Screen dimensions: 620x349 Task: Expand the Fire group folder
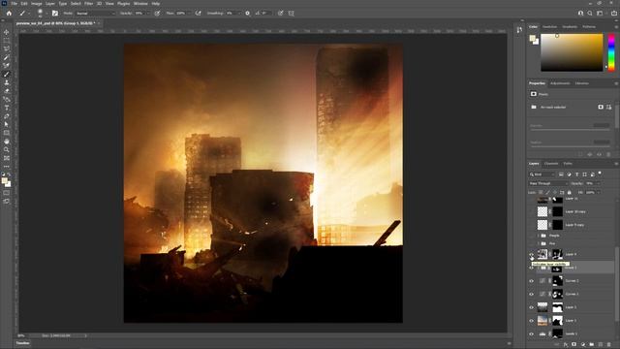coord(539,243)
